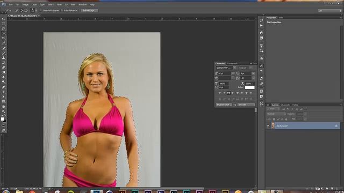Click the white text Color swatch in Character panel
344x193 pixels.
pyautogui.click(x=249, y=87)
